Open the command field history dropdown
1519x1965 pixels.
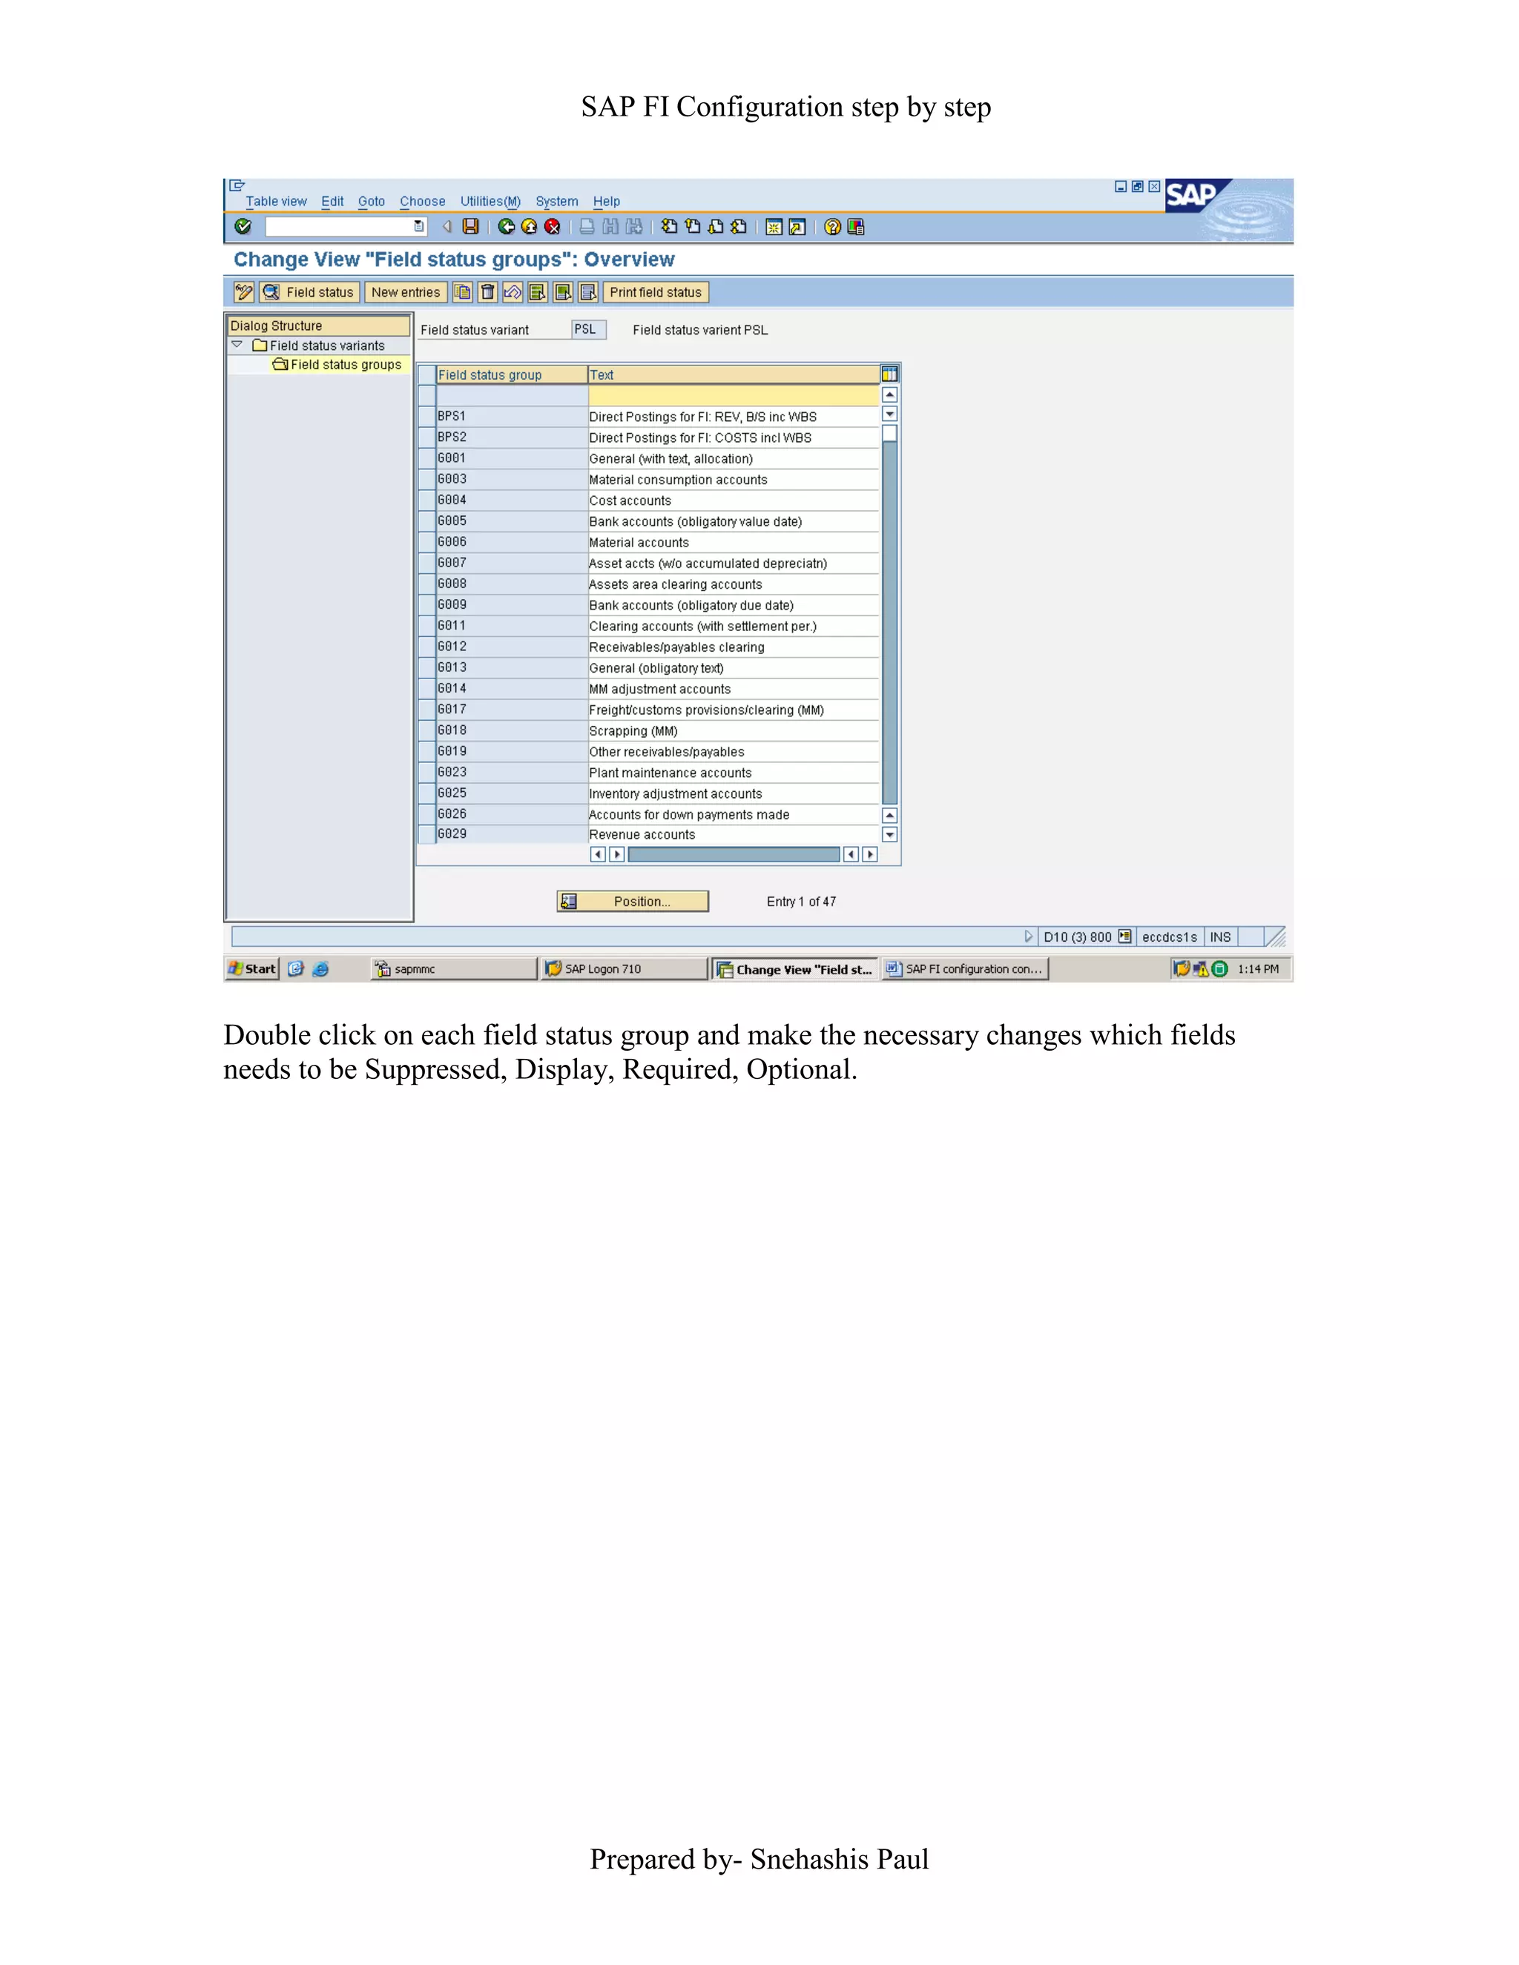click(x=418, y=227)
